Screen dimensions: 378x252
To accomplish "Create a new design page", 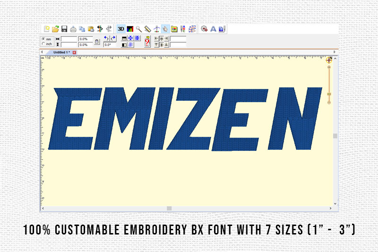I will coord(46,29).
